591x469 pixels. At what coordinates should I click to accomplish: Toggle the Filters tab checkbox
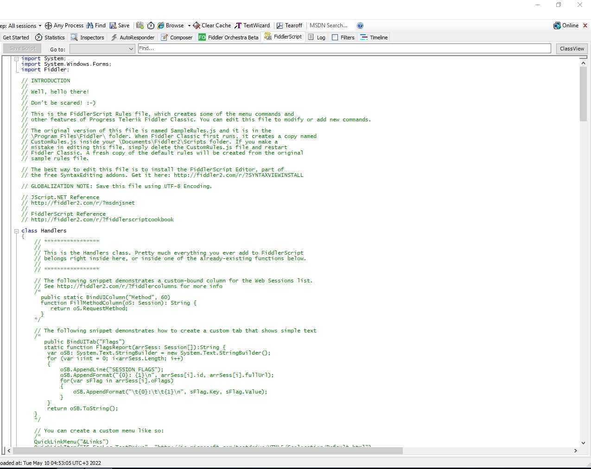pos(335,38)
